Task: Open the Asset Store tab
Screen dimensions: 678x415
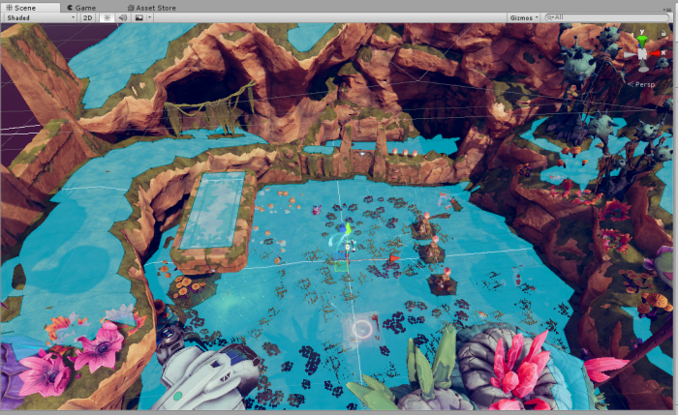Action: [152, 8]
